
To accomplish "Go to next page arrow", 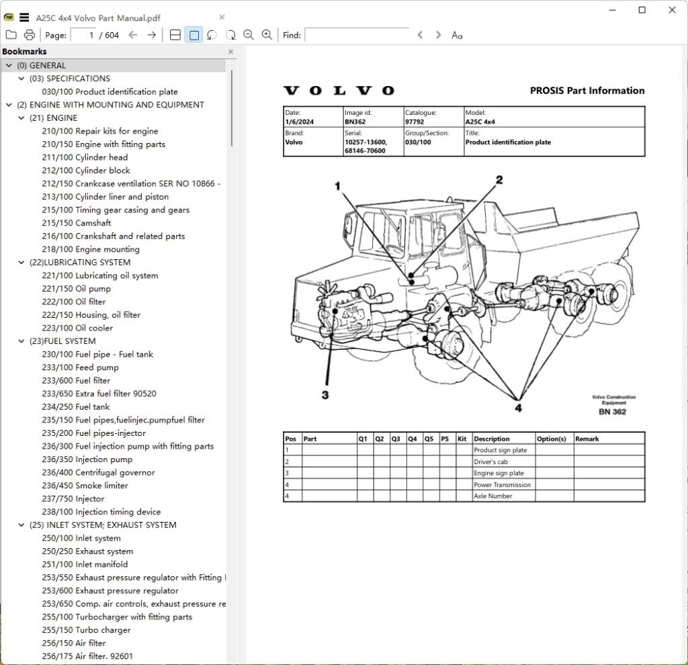I will point(152,35).
